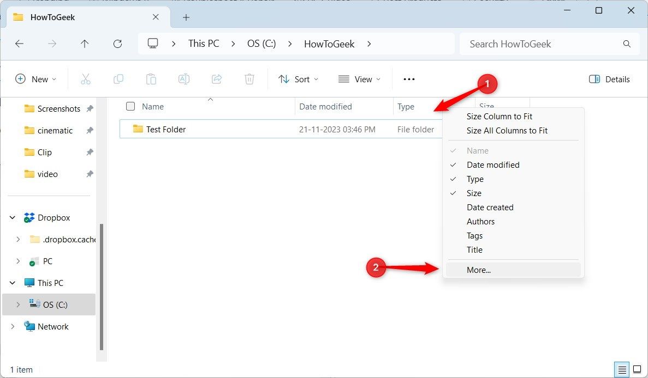Expand the Network tree node
Screen dimensions: 648x378
(x=13, y=326)
